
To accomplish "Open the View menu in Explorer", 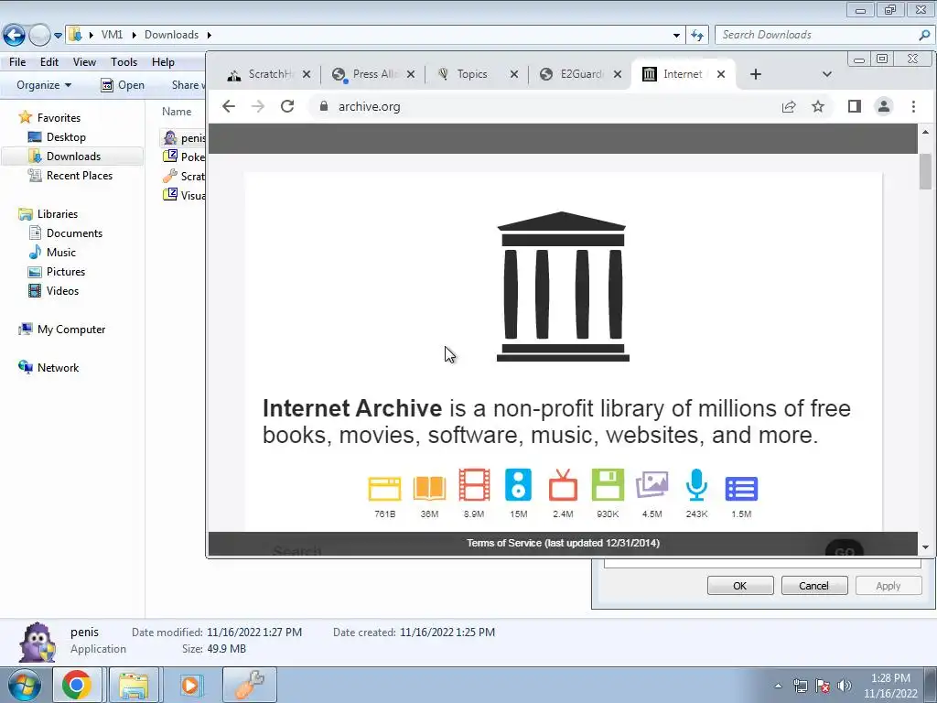I will (x=84, y=61).
